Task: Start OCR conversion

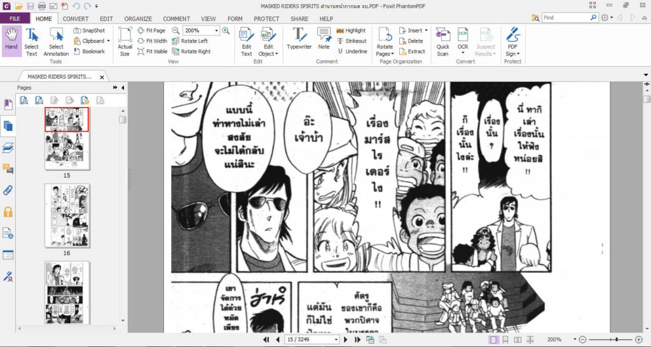Action: [463, 42]
